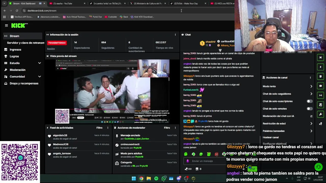The image size is (326, 183).
Task: Open MadnessX26 in activity feed
Action: coord(61,144)
